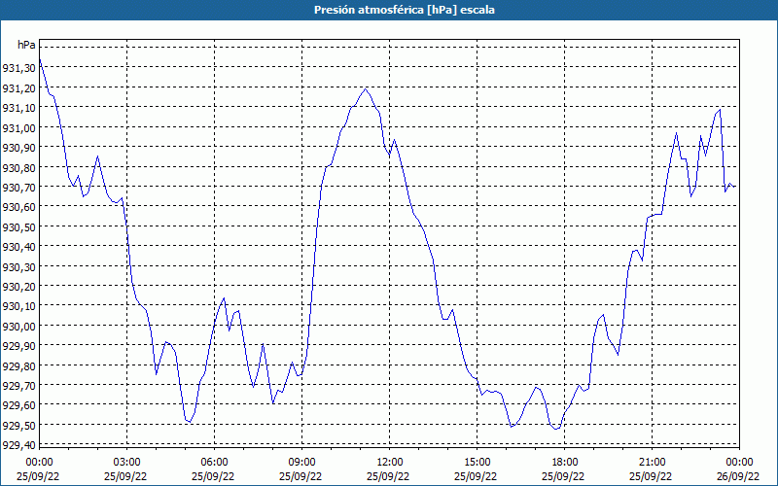The image size is (778, 486).
Task: Click the 929,70 y-axis value
Action: (18, 385)
